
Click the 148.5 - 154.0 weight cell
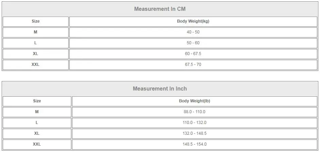195,145
